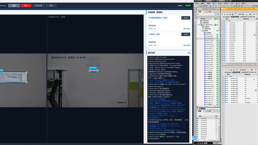Click 识别 on the 3#左侧【7米】 card
The height and width of the screenshot is (145, 258).
[186, 34]
